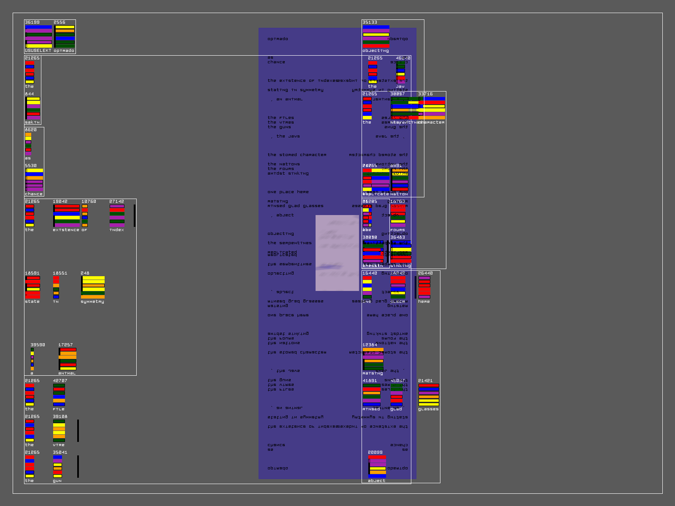Image resolution: width=675 pixels, height=506 pixels.
Task: Click the file block numbered 42707
Action: [59, 395]
